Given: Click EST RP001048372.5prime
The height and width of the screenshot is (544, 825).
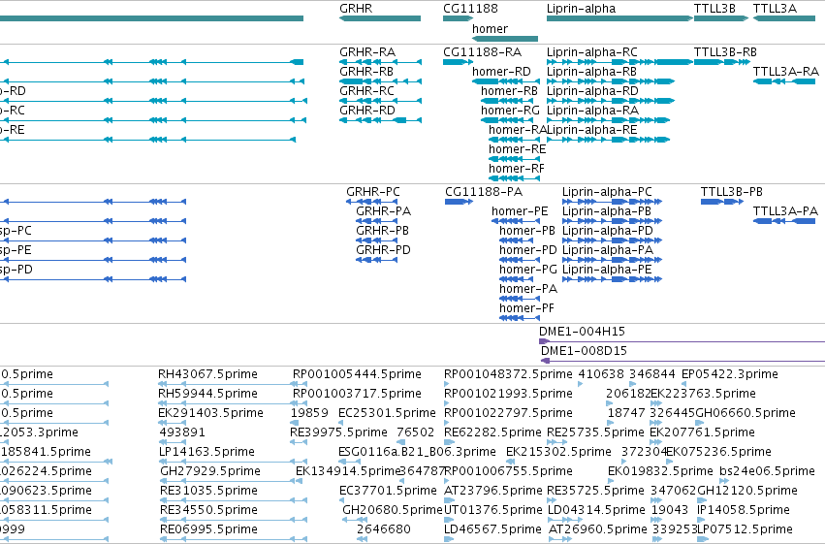Looking at the screenshot, I should click(508, 374).
